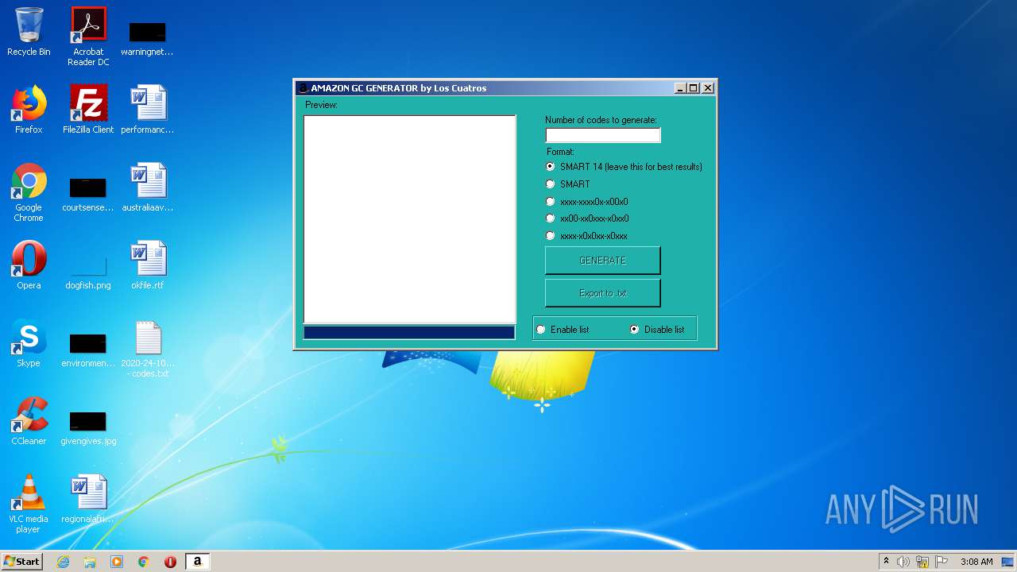This screenshot has height=572, width=1017.
Task: Open the taskbar clock showing 3:08 AM
Action: tap(976, 562)
